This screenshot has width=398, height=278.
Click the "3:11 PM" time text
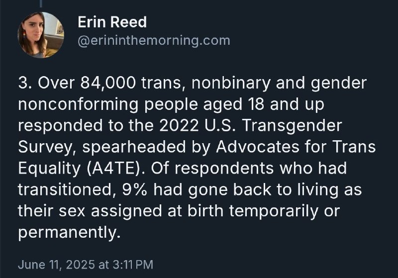coord(132,264)
